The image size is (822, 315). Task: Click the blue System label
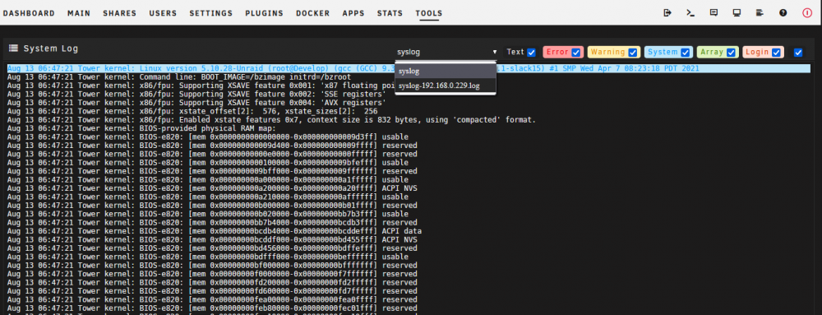click(663, 53)
